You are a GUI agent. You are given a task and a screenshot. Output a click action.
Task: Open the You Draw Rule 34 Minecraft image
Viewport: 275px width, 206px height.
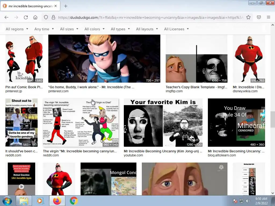[236, 122]
